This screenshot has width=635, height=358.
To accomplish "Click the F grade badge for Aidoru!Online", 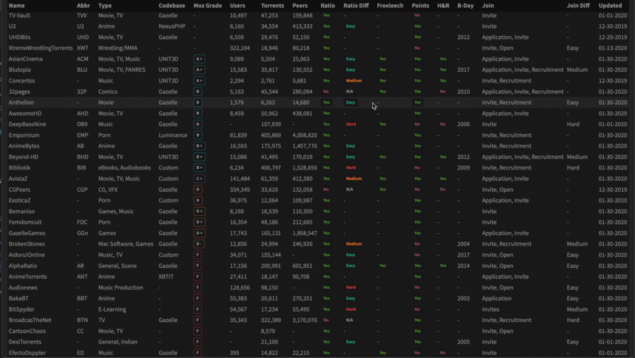I will (x=197, y=255).
